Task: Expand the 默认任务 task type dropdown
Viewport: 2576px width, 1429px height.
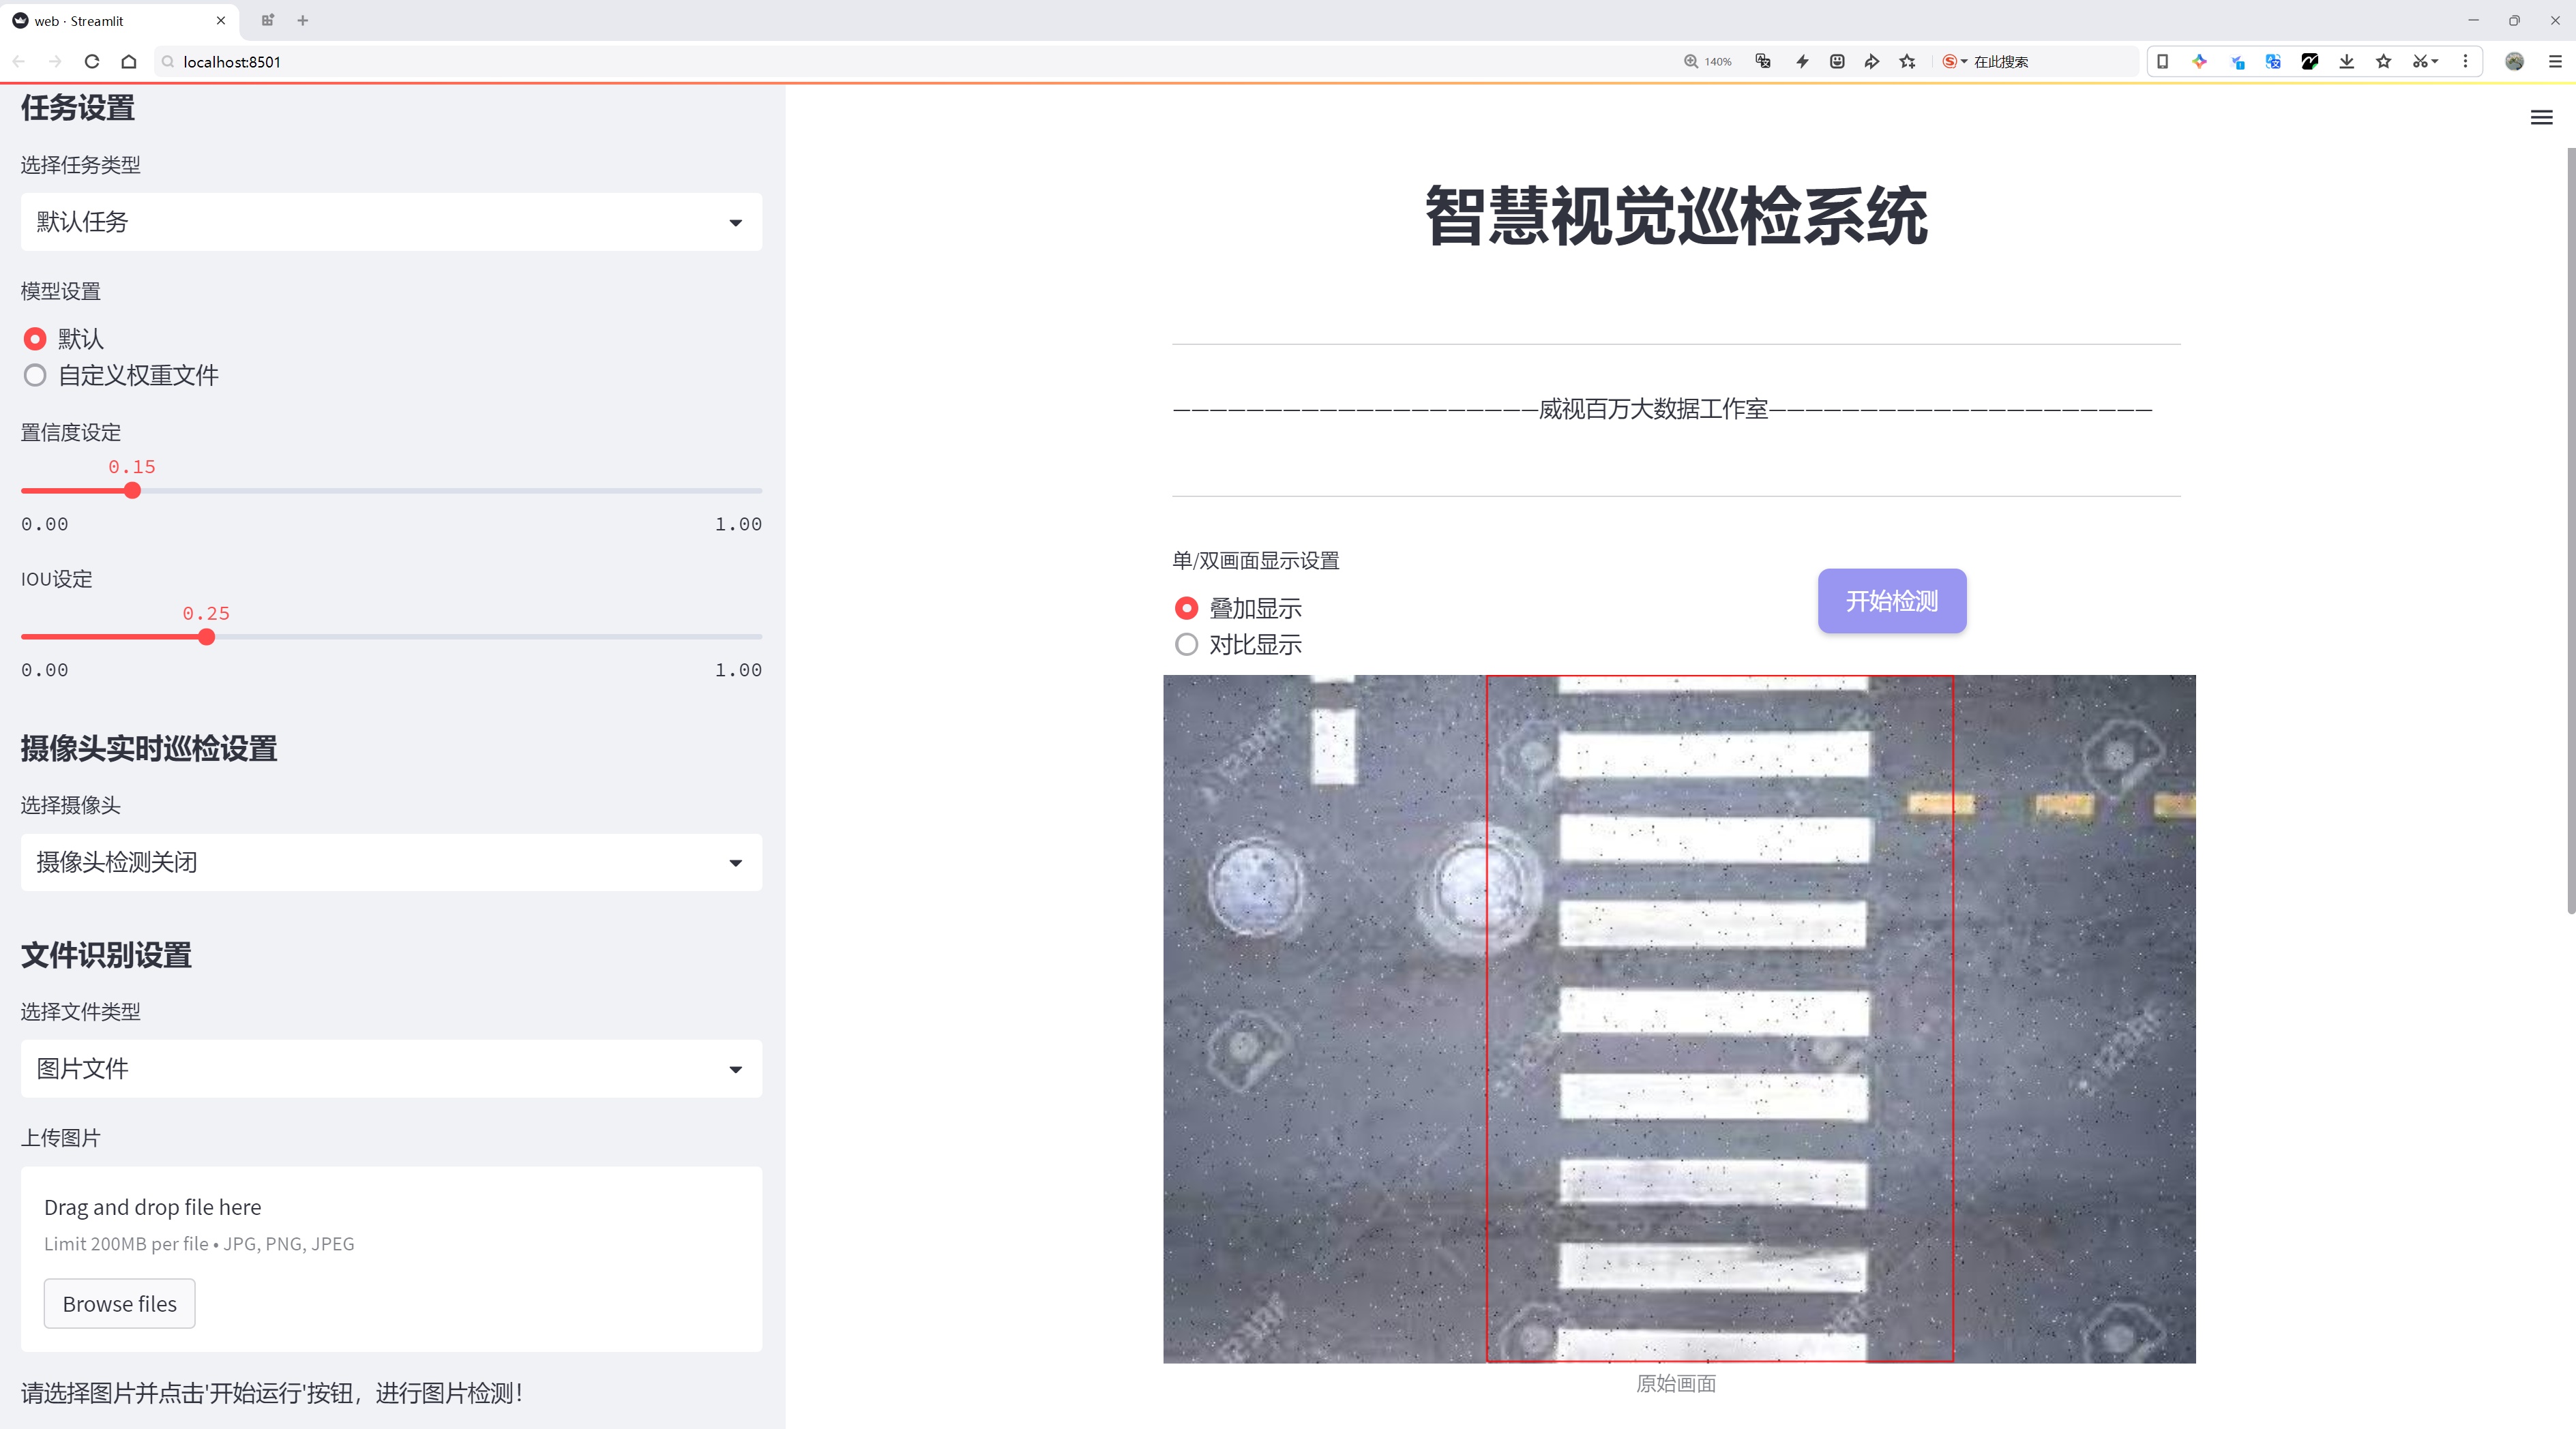Action: click(x=391, y=222)
